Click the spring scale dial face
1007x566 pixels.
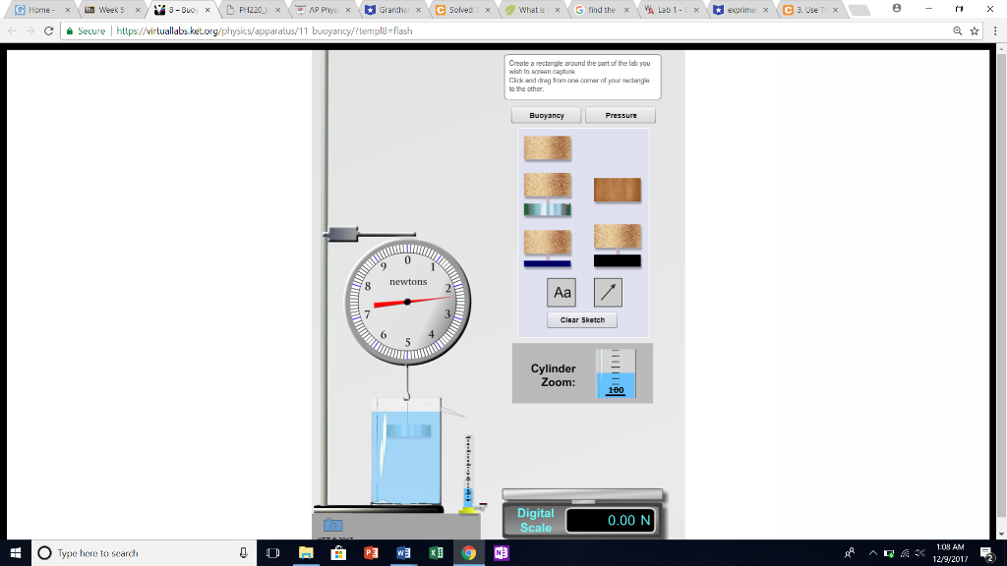[407, 302]
